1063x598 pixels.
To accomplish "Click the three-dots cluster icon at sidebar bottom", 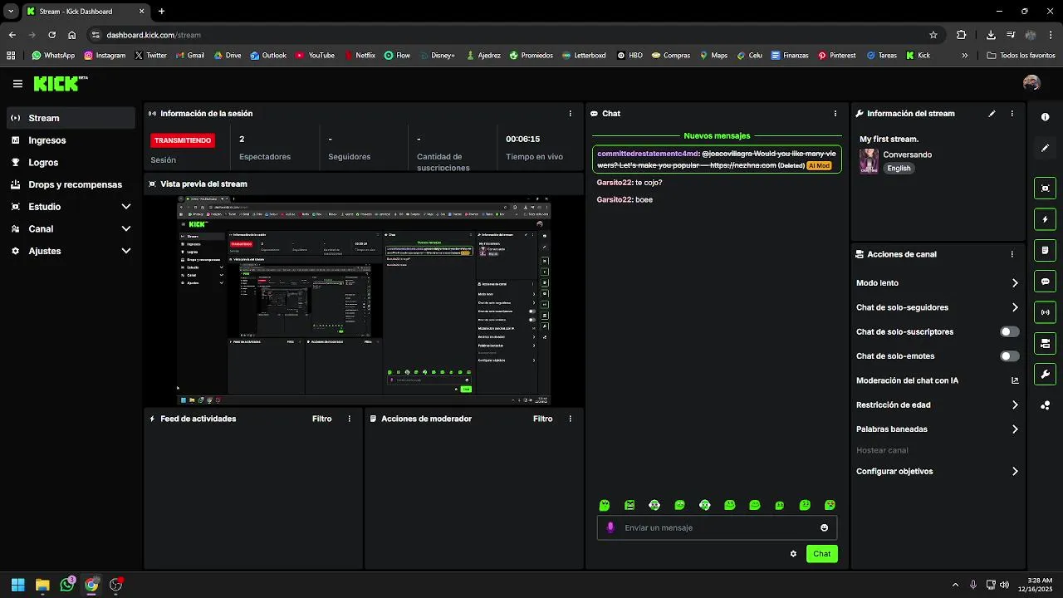I will (x=1045, y=405).
